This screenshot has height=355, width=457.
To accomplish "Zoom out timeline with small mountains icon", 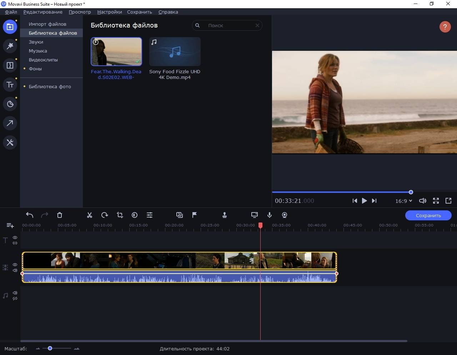I will point(38,349).
